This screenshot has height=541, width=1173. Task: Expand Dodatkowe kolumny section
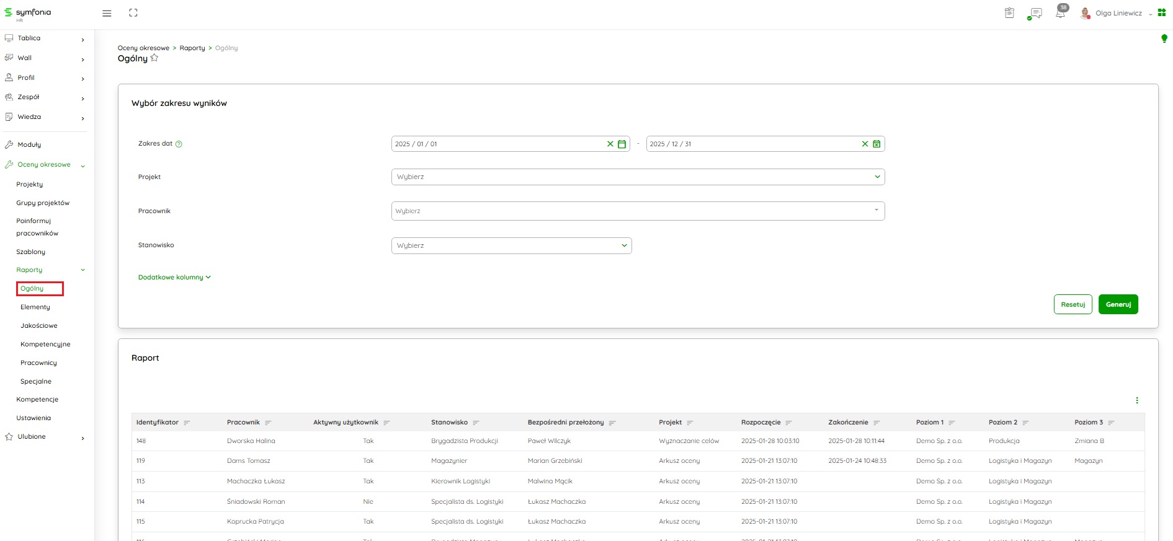pyautogui.click(x=174, y=278)
